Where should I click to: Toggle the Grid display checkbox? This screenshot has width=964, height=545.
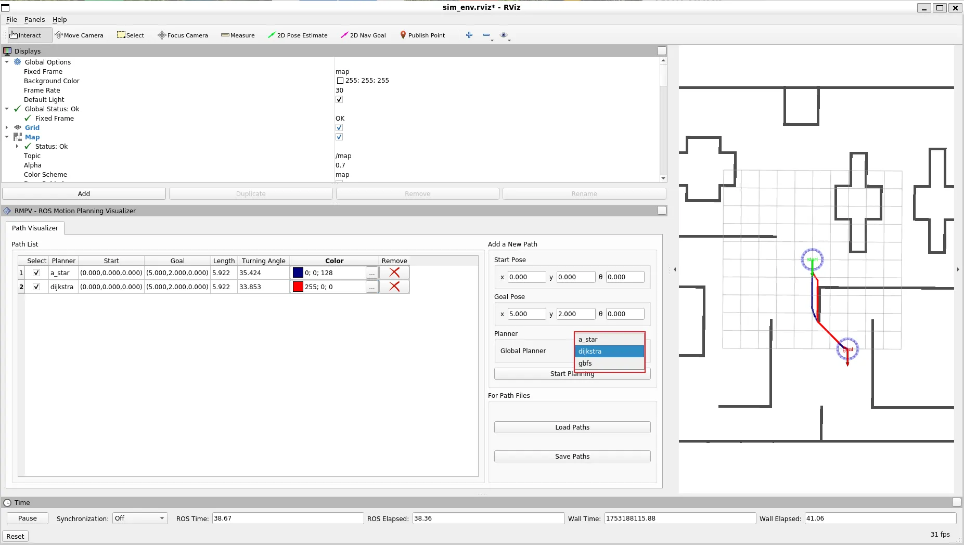click(339, 127)
